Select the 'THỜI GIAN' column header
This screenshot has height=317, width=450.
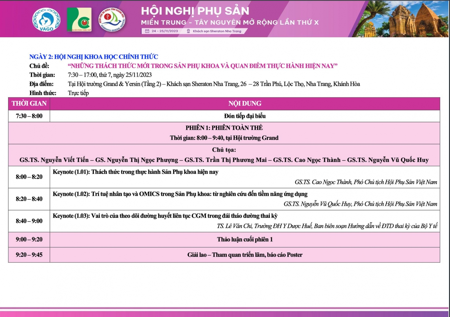pos(29,104)
